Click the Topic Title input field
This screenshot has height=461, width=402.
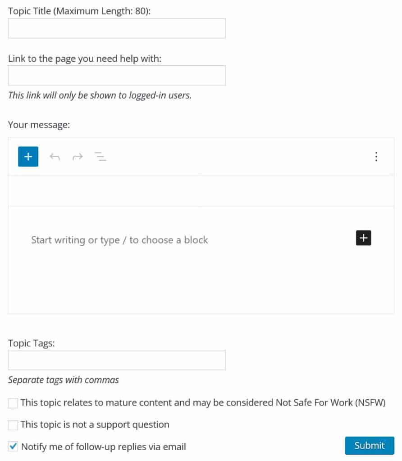117,28
